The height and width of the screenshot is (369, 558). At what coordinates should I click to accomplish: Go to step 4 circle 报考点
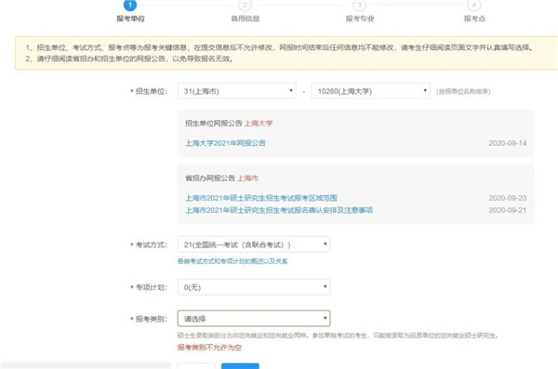pos(473,5)
